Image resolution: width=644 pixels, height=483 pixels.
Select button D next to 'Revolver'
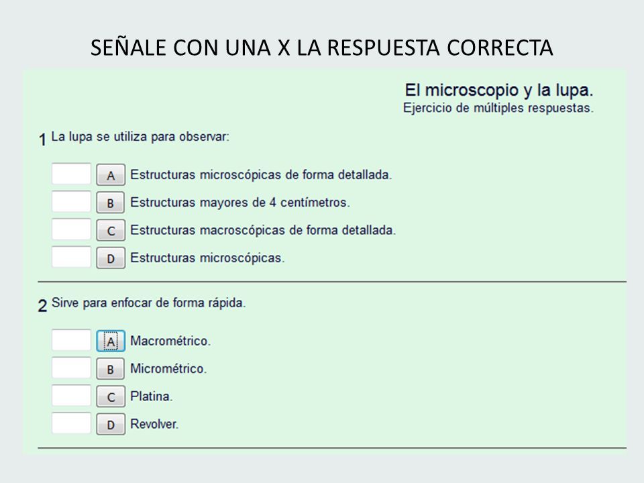(111, 424)
